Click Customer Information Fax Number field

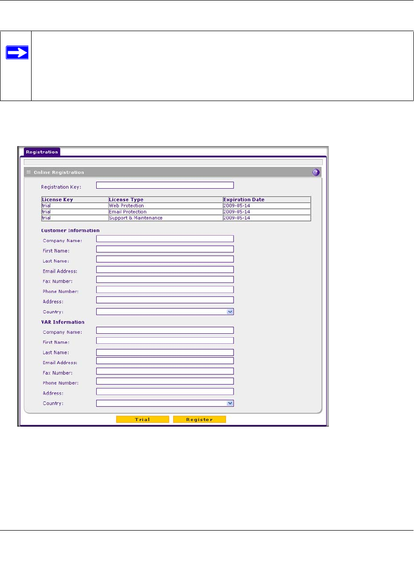[165, 280]
